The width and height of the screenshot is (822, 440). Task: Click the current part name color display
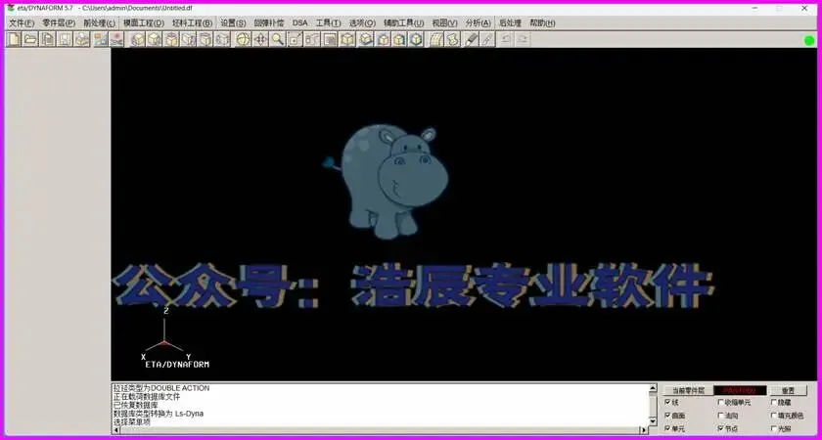pos(740,391)
